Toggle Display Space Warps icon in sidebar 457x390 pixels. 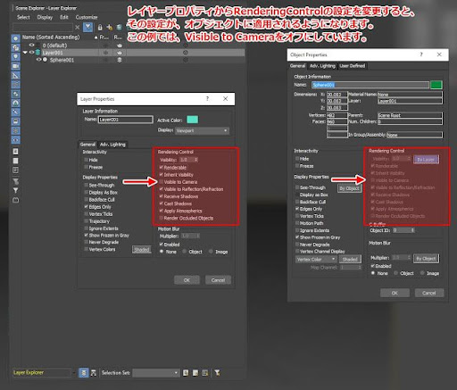coord(15,85)
